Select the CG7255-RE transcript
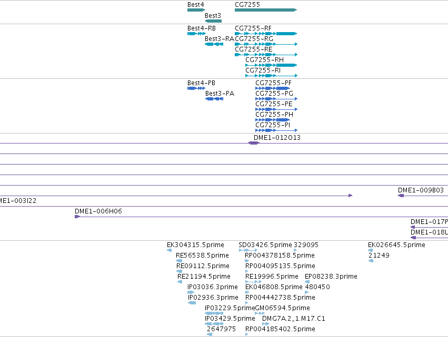This screenshot has height=337, width=448. pos(266,55)
